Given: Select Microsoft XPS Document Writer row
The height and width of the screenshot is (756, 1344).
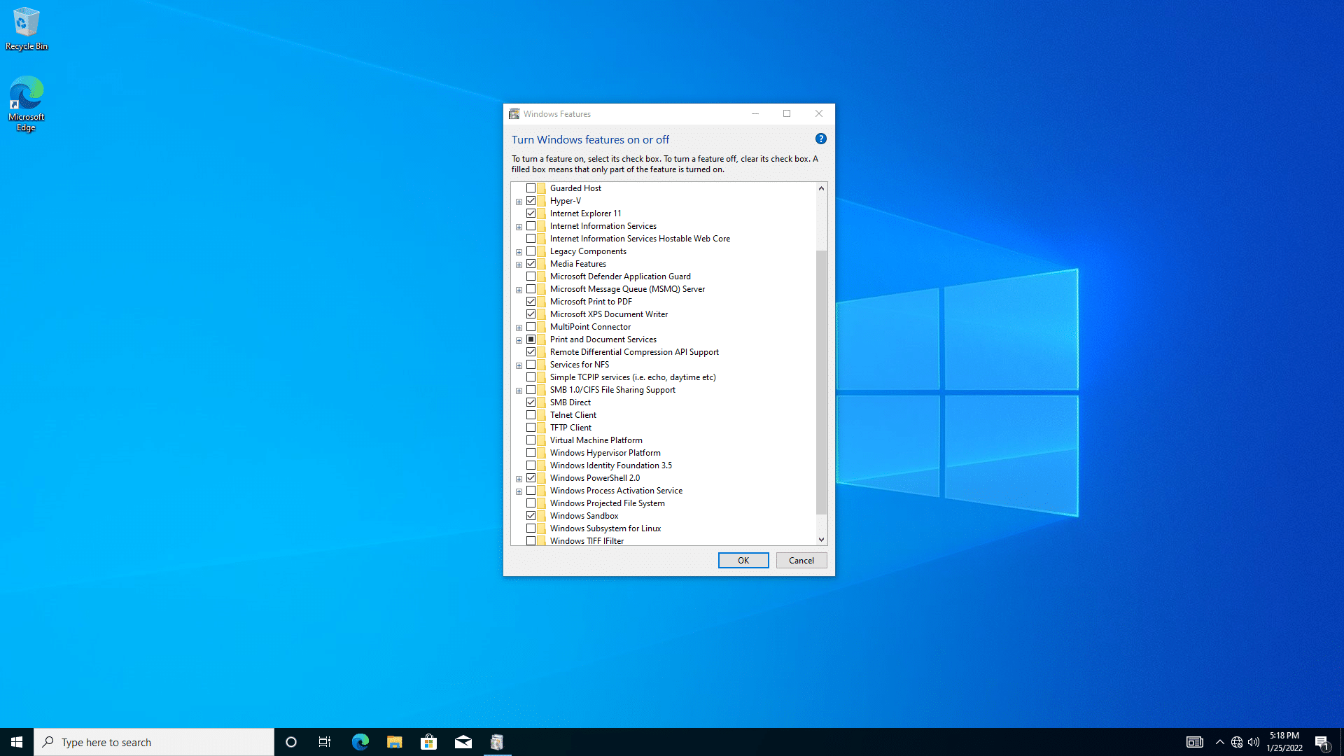Looking at the screenshot, I should click(x=608, y=314).
